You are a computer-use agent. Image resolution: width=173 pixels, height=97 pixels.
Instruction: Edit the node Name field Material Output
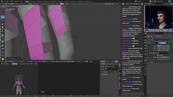coord(112,67)
